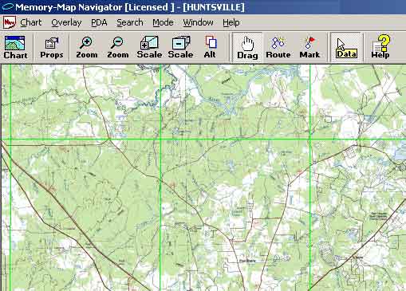406x291 pixels.
Task: Select the Route creation tool
Action: point(278,48)
